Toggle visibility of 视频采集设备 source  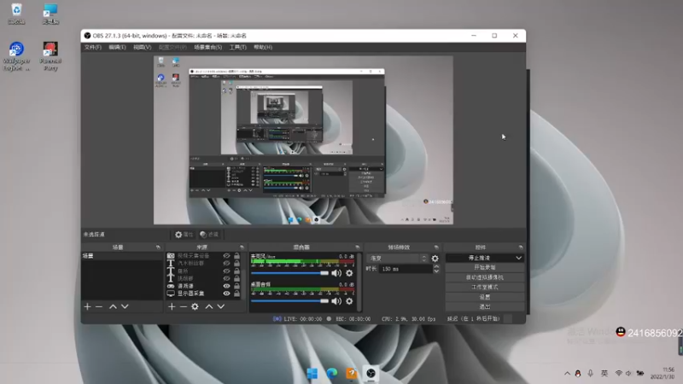[x=226, y=255]
